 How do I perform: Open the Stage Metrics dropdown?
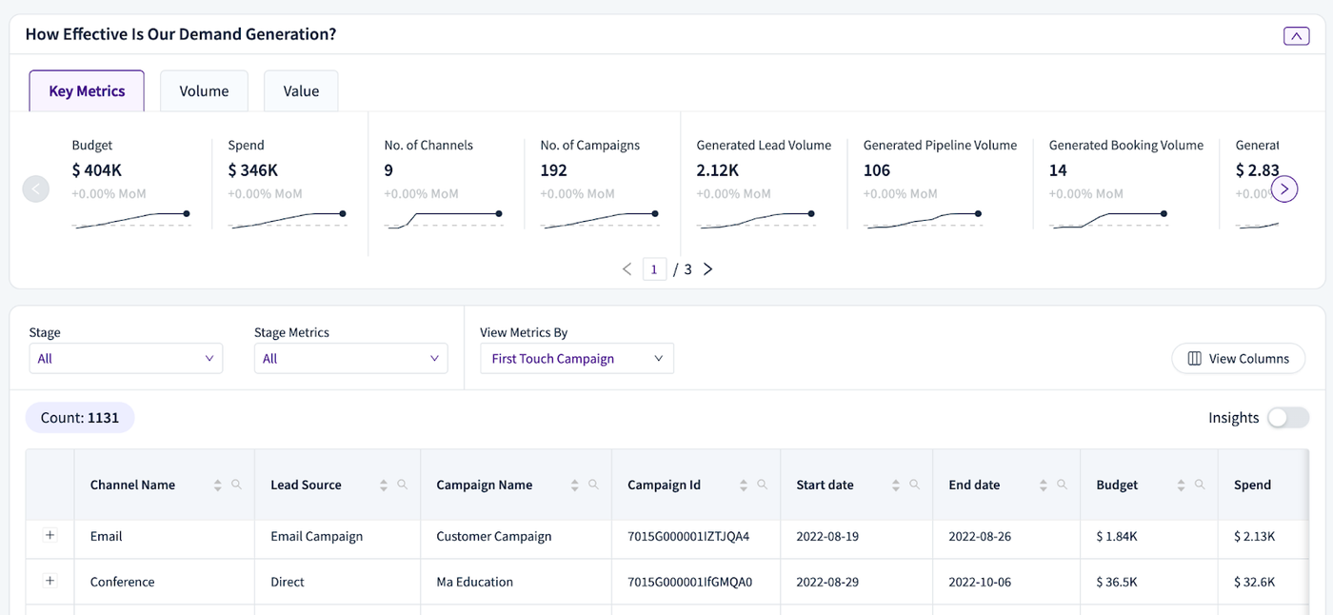click(350, 359)
